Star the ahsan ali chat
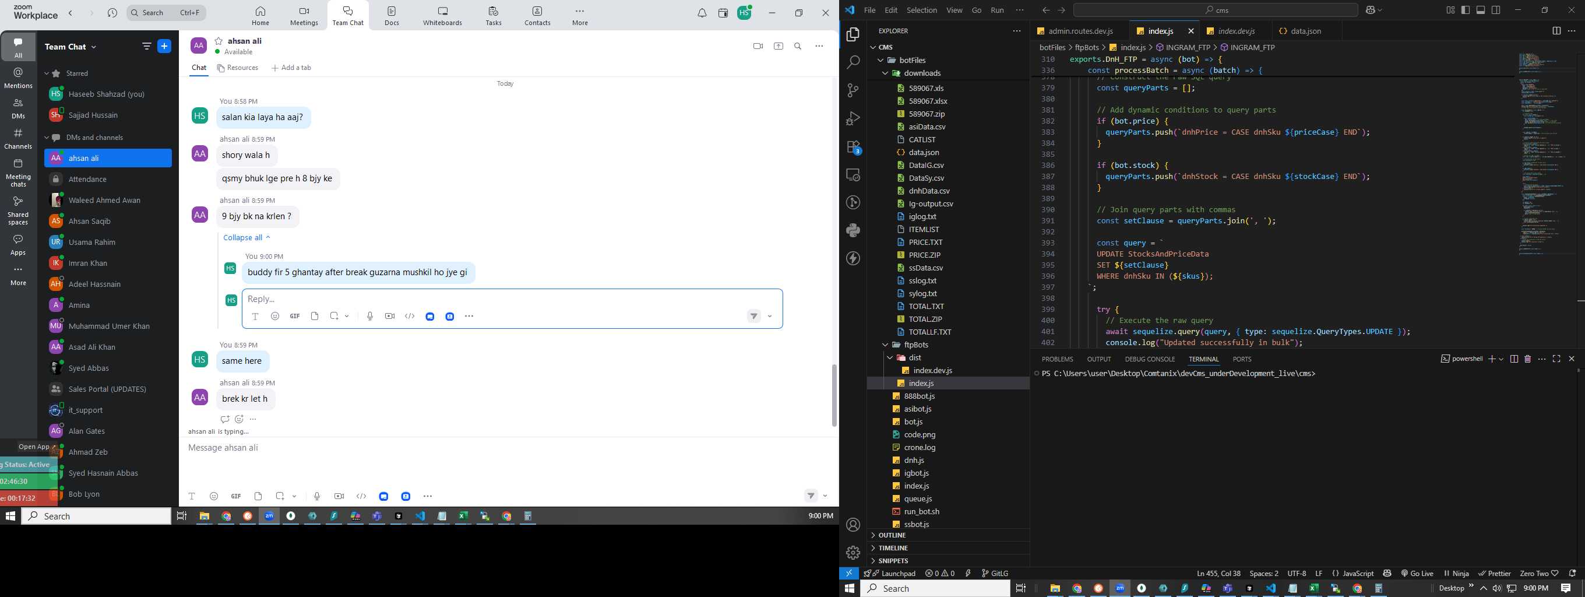Image resolution: width=1585 pixels, height=597 pixels. click(219, 41)
